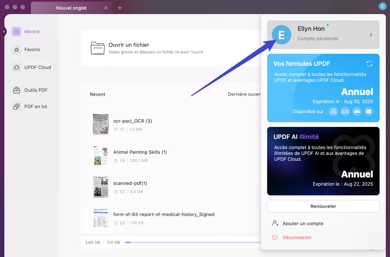
Task: Click Expiration le : Aug 22, 2025
Action: coord(343,184)
